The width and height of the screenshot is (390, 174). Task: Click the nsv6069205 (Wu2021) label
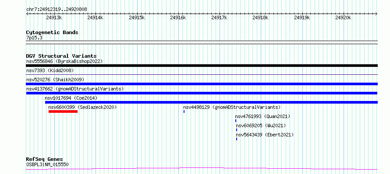[261, 125]
